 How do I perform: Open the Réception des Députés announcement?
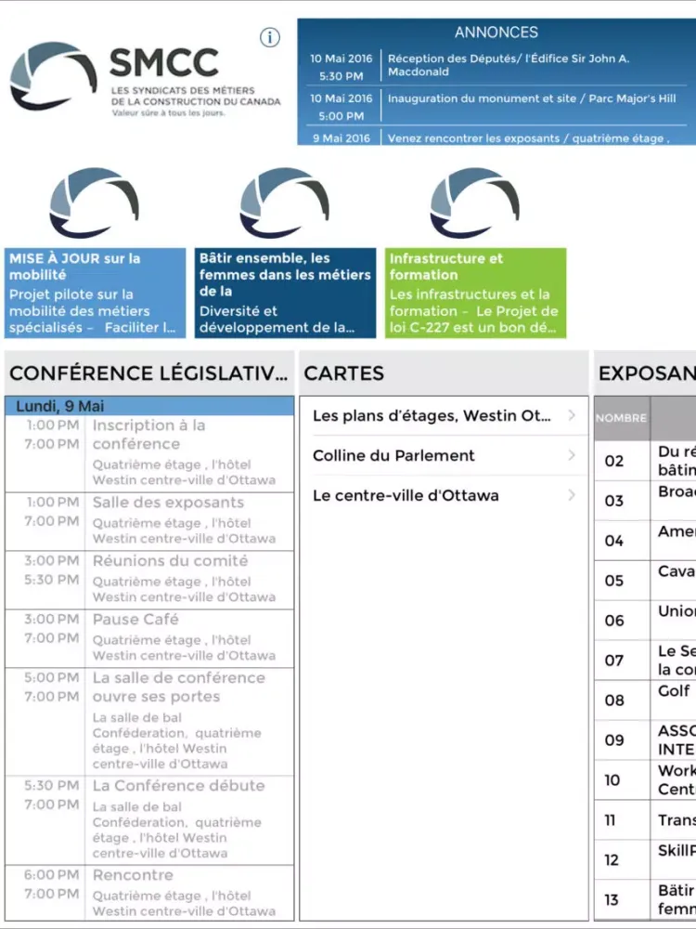click(496, 66)
